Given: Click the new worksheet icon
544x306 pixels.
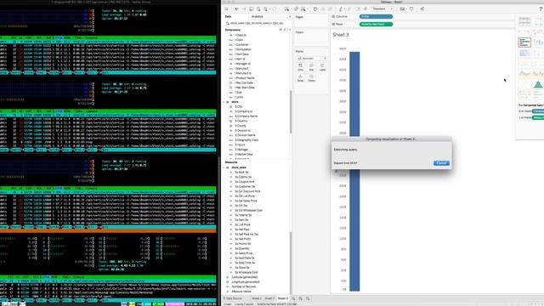Looking at the screenshot, I should [293, 298].
